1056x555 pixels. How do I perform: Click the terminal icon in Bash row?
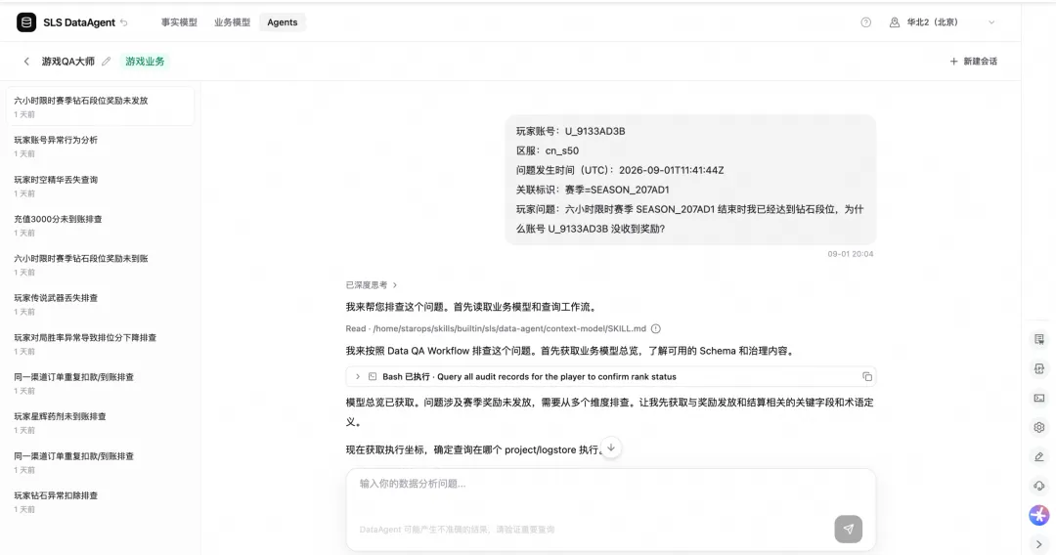point(373,377)
